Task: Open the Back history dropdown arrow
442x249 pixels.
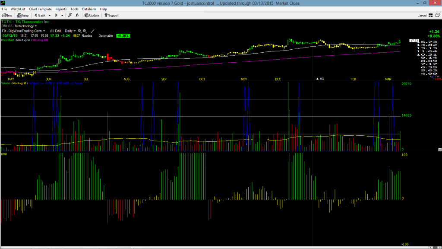Action: click(x=49, y=16)
